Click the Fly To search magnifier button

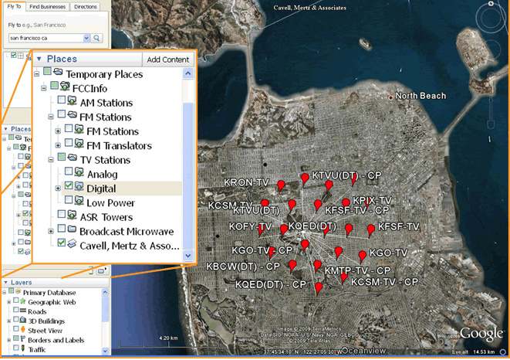97,38
